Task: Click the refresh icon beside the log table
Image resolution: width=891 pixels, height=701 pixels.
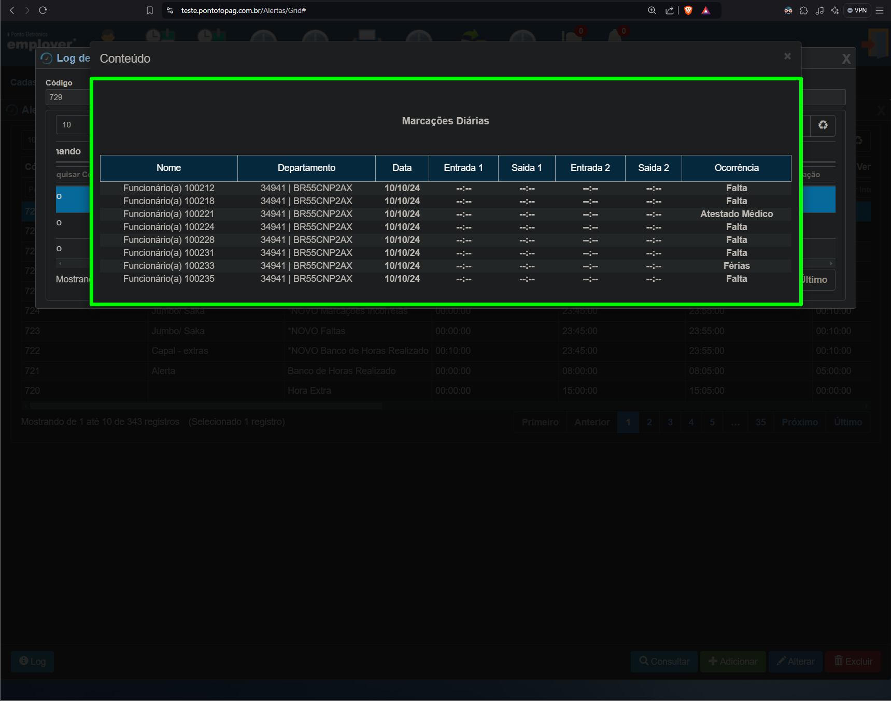Action: point(823,125)
